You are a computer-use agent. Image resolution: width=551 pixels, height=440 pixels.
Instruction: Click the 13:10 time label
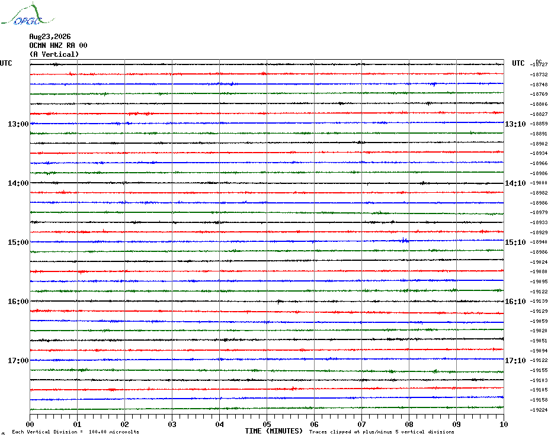point(515,124)
